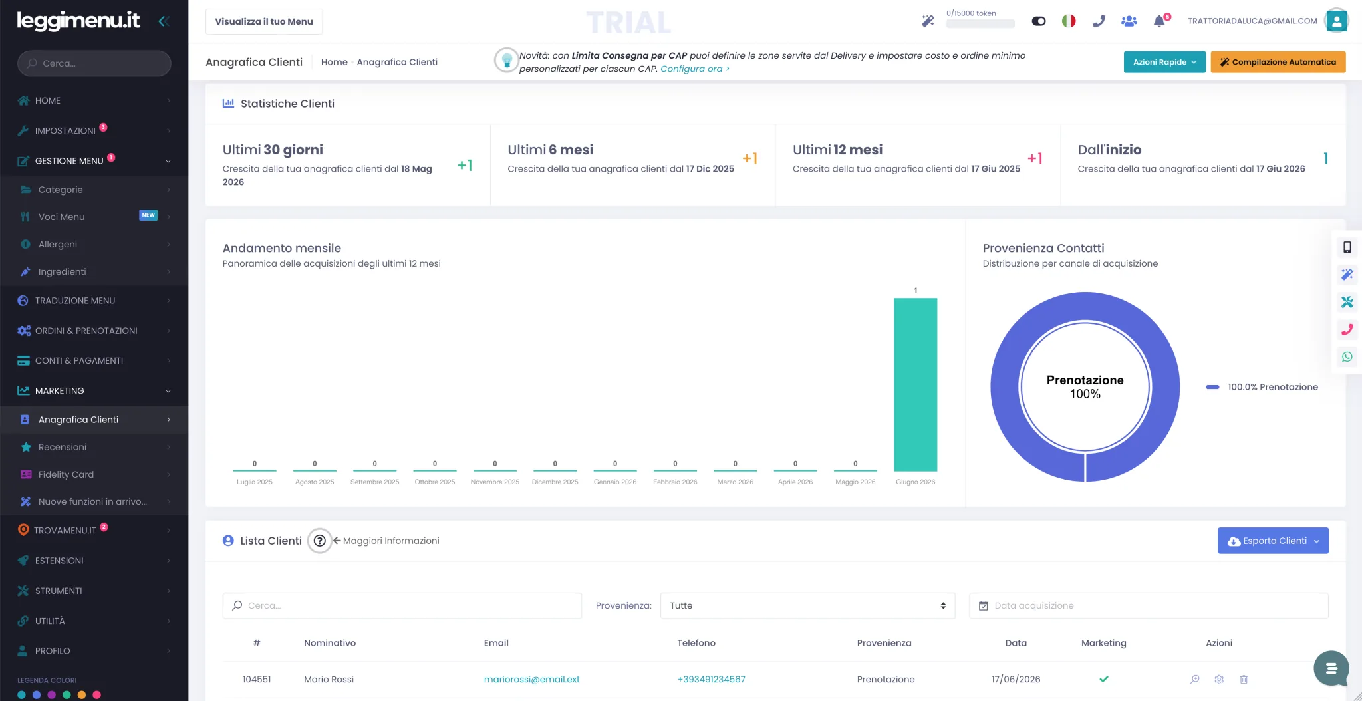Open Home in the sidebar
This screenshot has height=701, width=1362.
tap(94, 100)
